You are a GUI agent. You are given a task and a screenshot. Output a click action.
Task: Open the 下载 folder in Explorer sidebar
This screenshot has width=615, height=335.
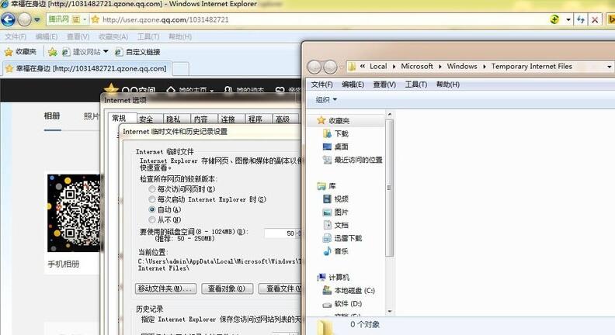click(341, 133)
